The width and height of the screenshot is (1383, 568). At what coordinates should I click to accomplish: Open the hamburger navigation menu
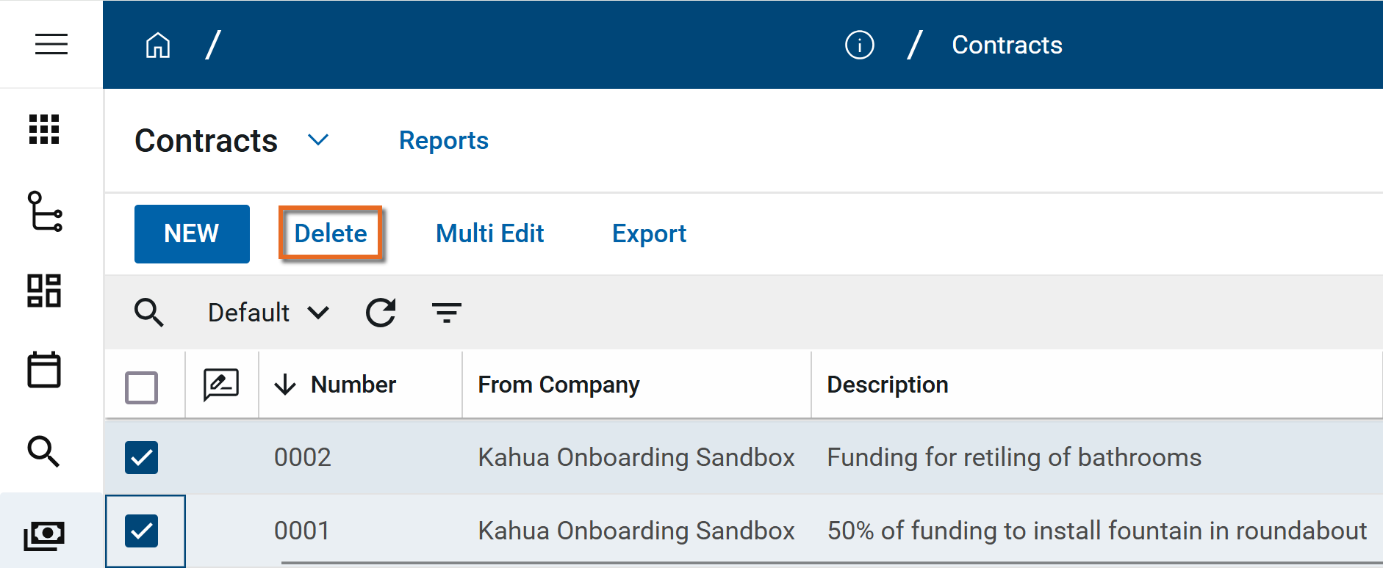(x=51, y=44)
